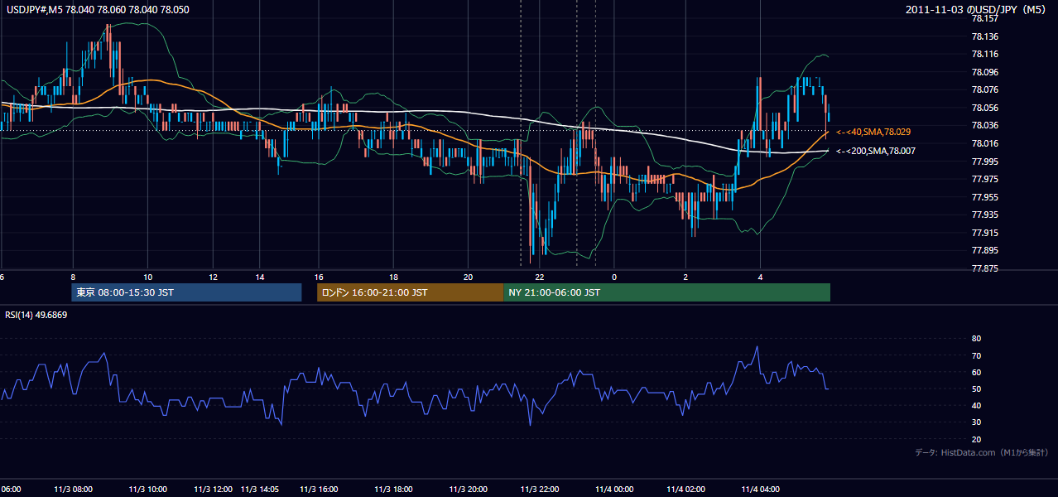The image size is (1058, 497).
Task: Click RSI scale value 60
Action: pyautogui.click(x=976, y=372)
